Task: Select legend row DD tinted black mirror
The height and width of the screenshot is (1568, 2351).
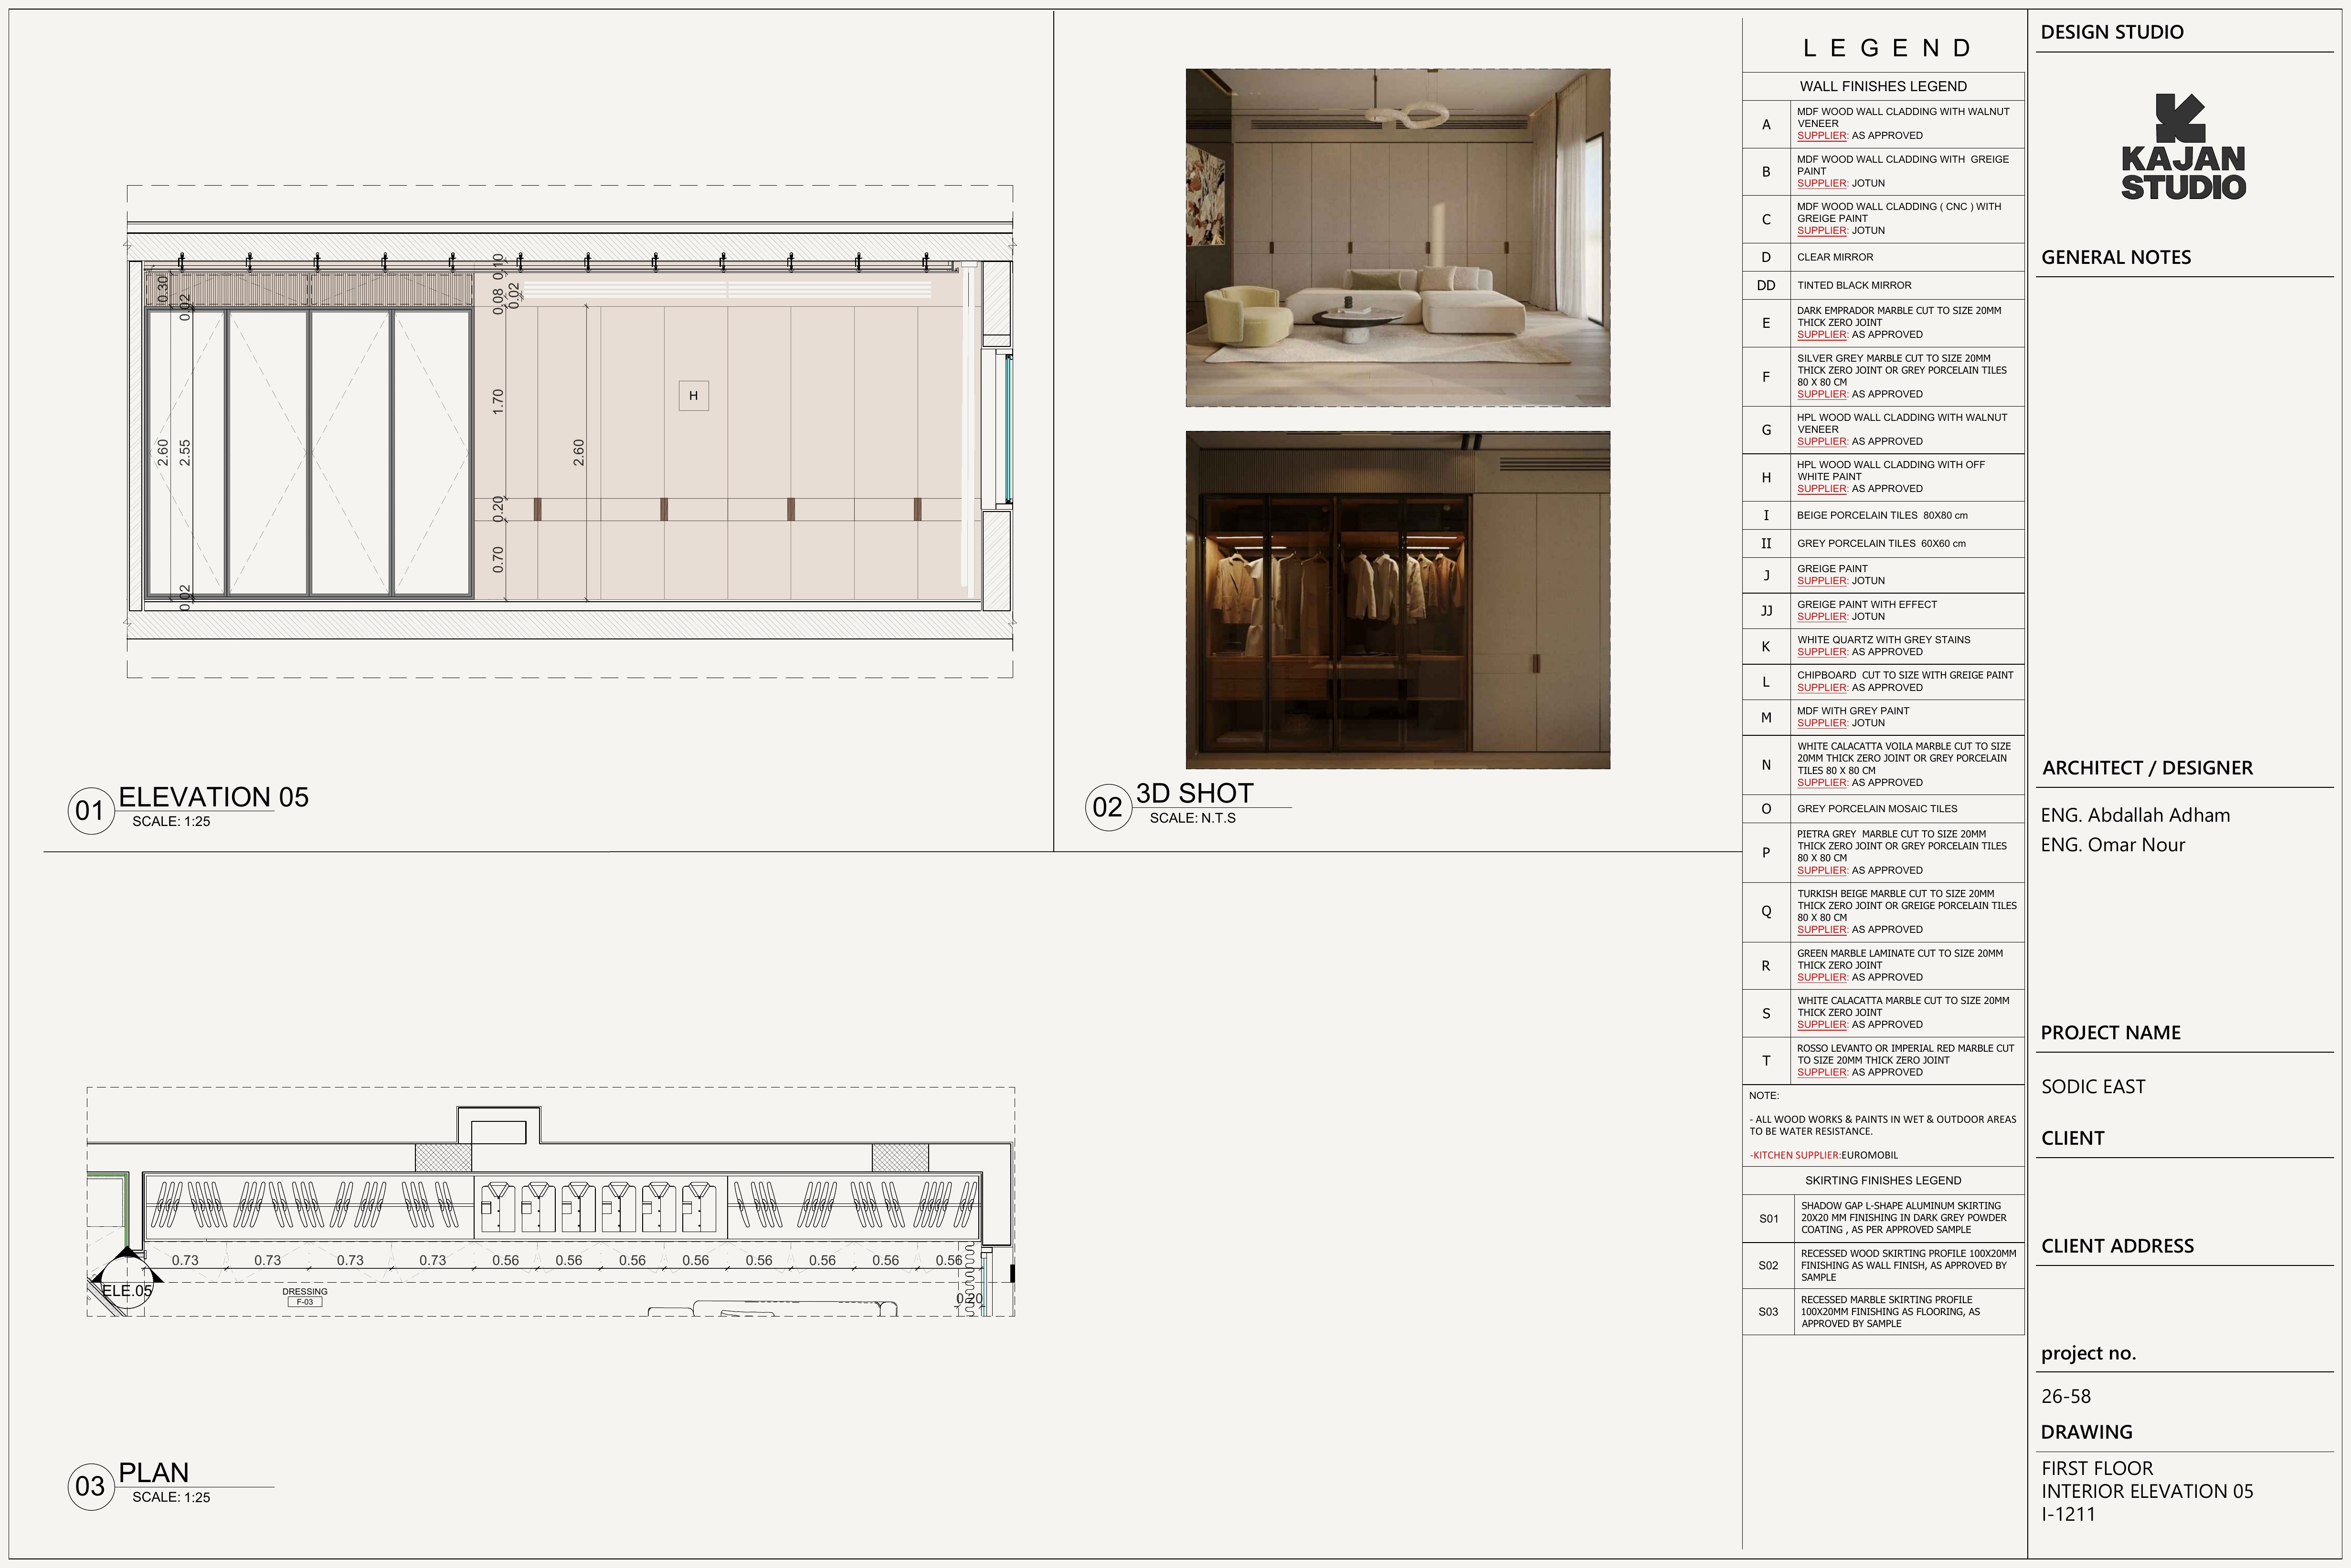Action: pos(1883,285)
